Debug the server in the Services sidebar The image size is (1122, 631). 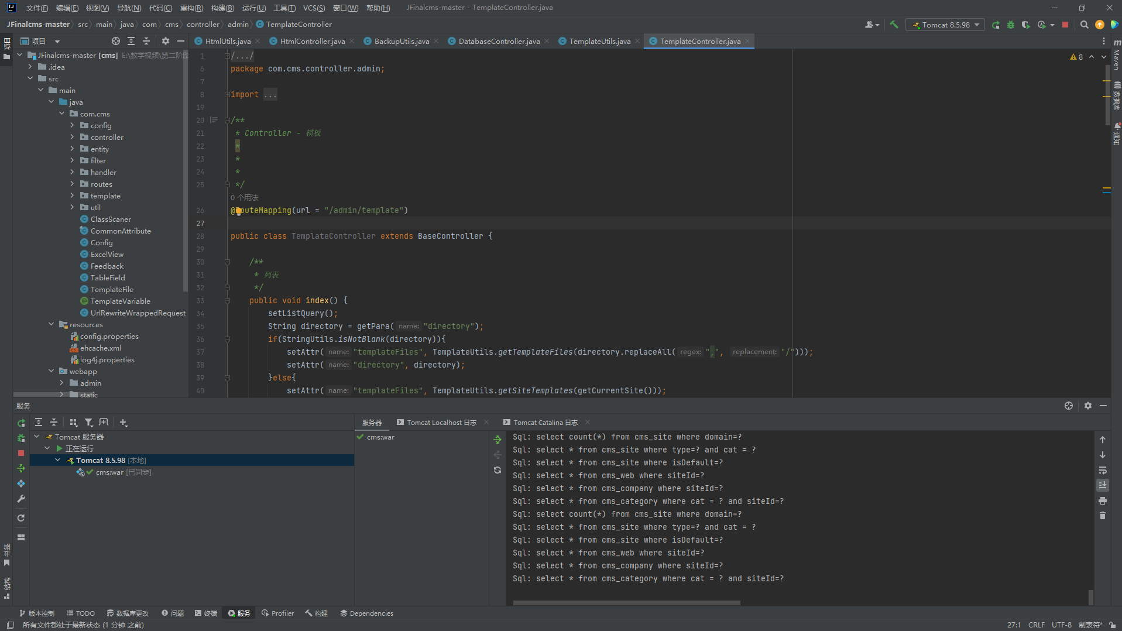click(21, 438)
